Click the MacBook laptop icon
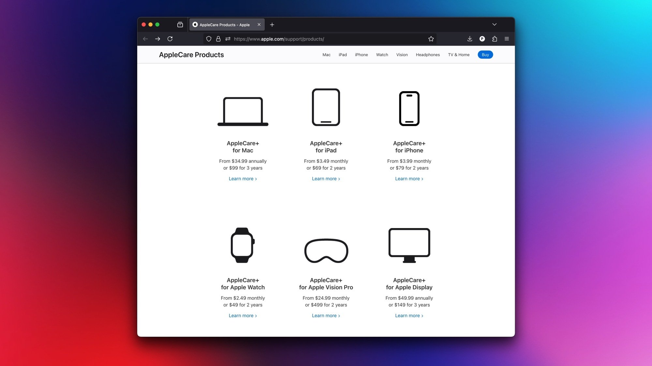This screenshot has height=366, width=652. tap(243, 111)
